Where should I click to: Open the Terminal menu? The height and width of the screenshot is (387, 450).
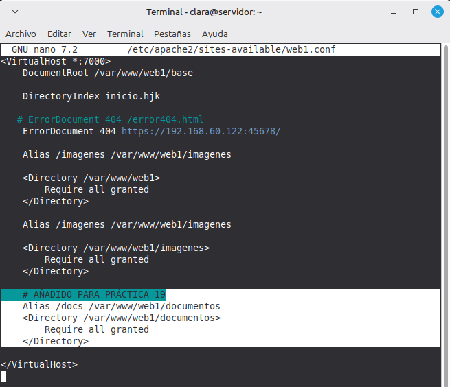pos(125,34)
